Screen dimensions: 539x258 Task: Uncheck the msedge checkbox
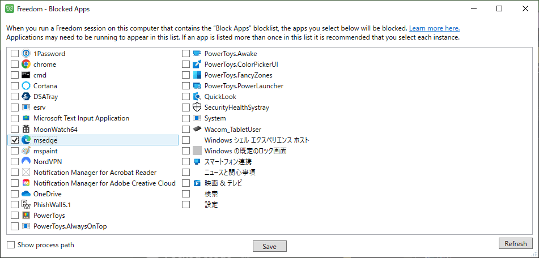point(15,140)
